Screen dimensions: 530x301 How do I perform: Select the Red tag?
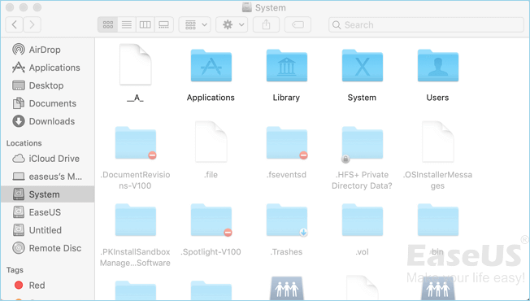tap(47, 286)
